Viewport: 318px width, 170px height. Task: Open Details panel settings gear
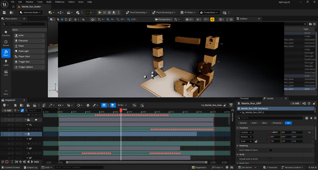point(315,118)
